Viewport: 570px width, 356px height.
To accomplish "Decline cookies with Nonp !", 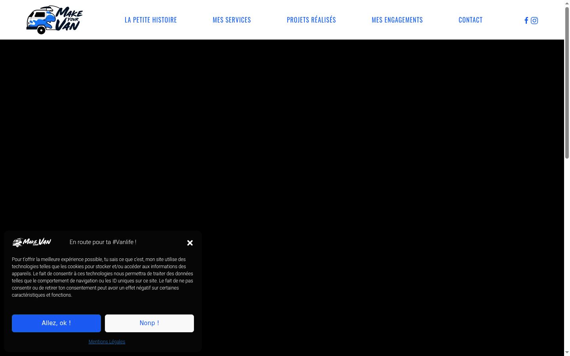I will (150, 323).
